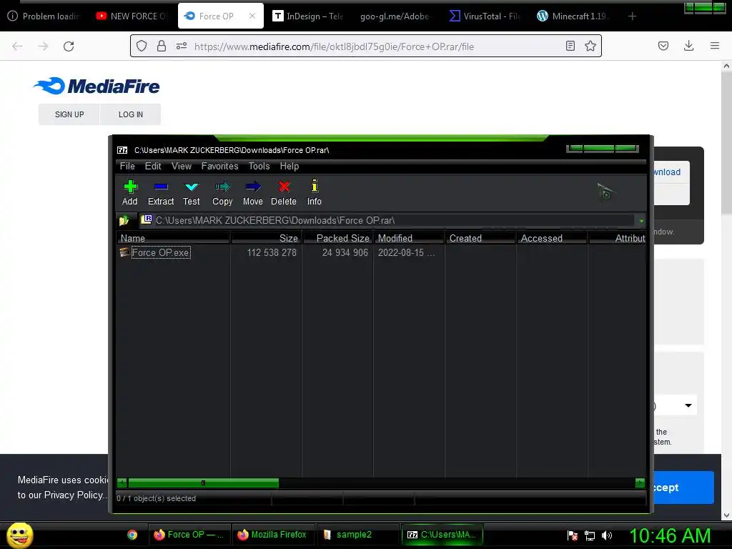Click the Action Center flag tray icon
The height and width of the screenshot is (549, 732).
pos(573,535)
